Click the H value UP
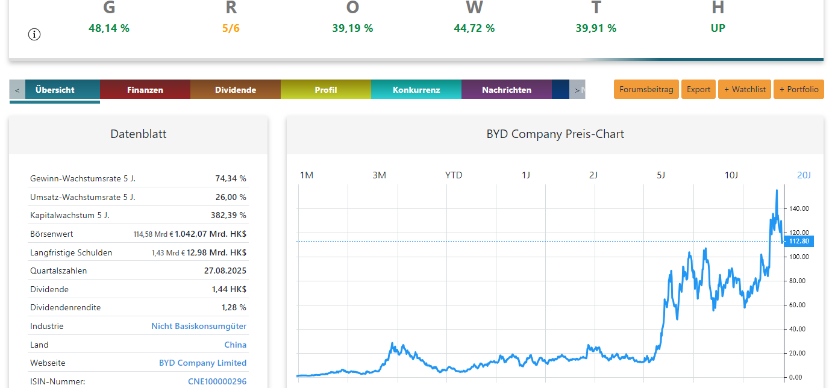Screen dimensions: 835x388 point(718,28)
